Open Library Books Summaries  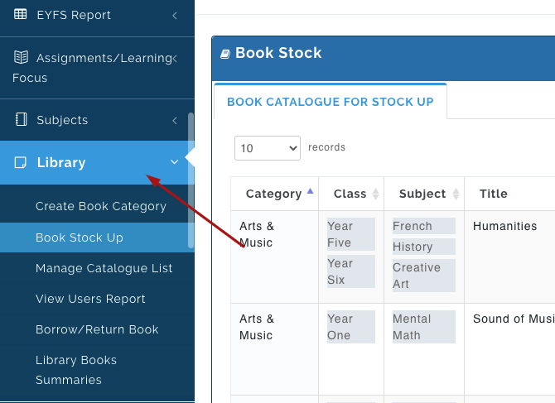tap(76, 370)
